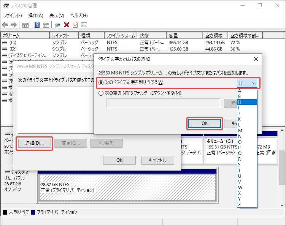Click the properties page checkmark icon
The width and height of the screenshot is (286, 226).
pos(75,25)
